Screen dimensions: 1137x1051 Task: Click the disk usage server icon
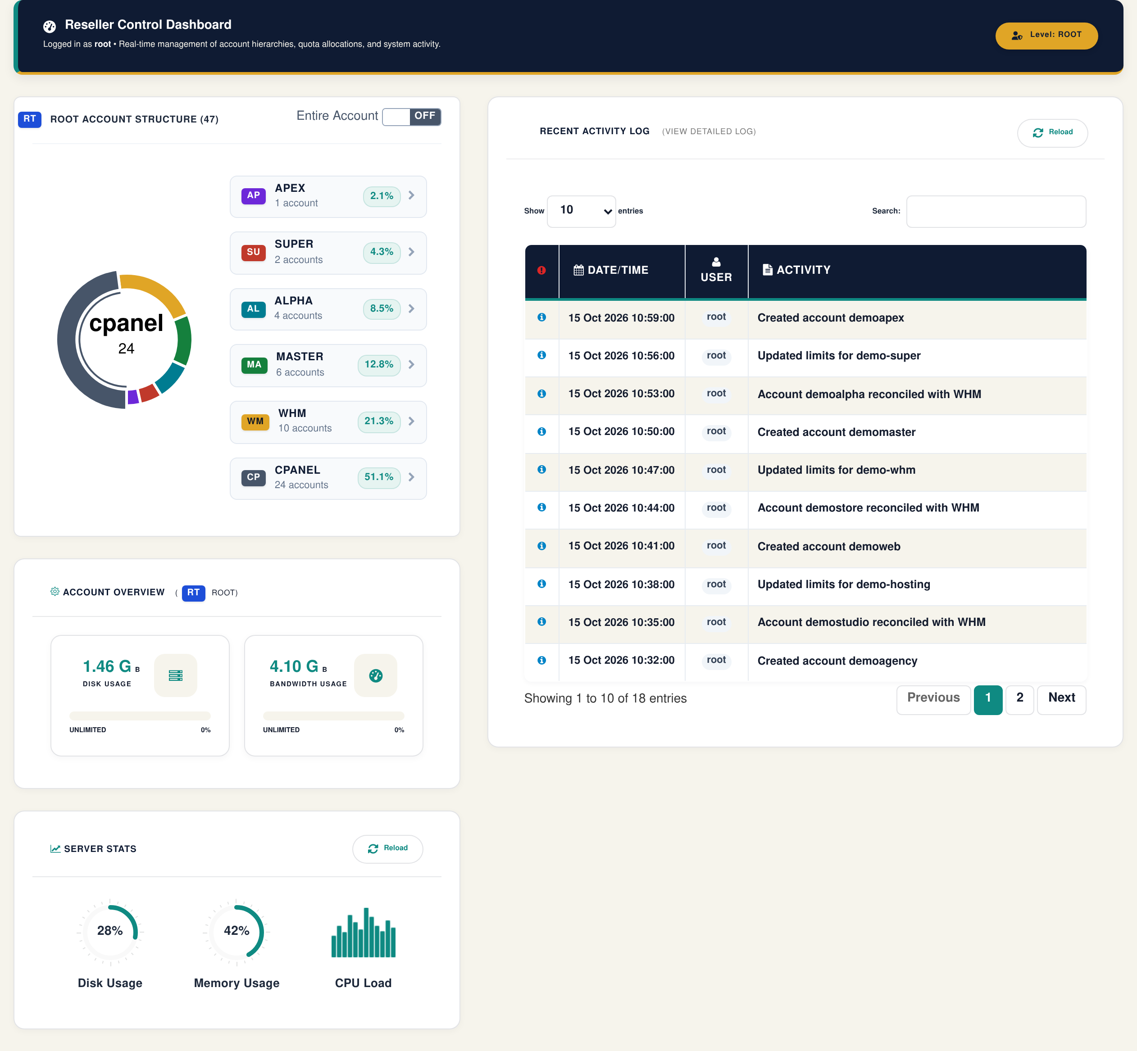click(176, 675)
